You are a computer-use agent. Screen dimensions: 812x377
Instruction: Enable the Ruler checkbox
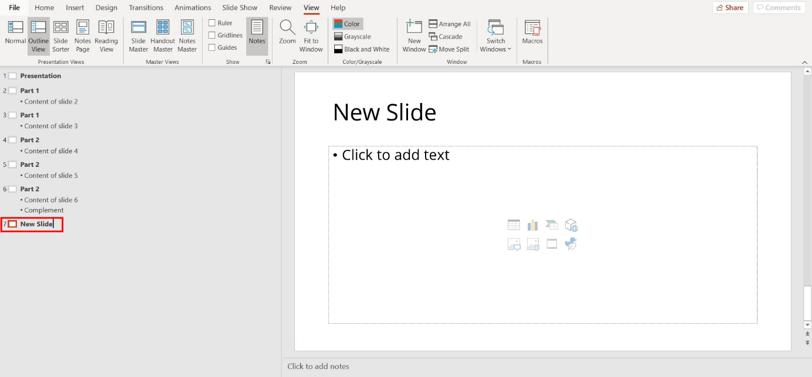click(x=212, y=22)
